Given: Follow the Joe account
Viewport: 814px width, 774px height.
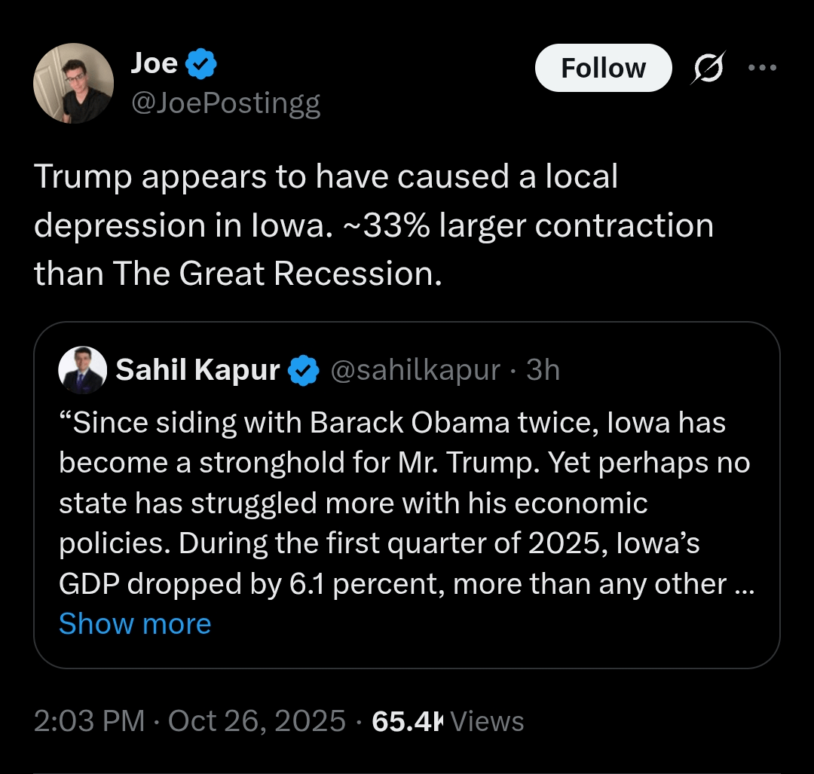Looking at the screenshot, I should pyautogui.click(x=603, y=68).
